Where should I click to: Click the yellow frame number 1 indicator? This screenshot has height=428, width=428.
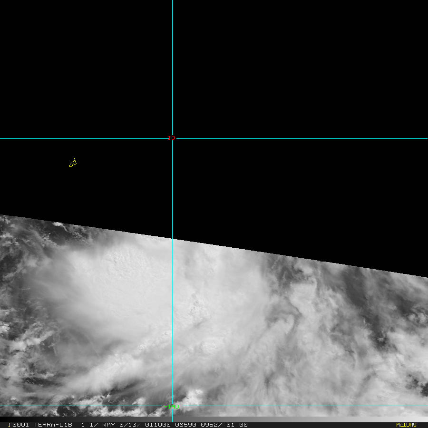pyautogui.click(x=9, y=425)
